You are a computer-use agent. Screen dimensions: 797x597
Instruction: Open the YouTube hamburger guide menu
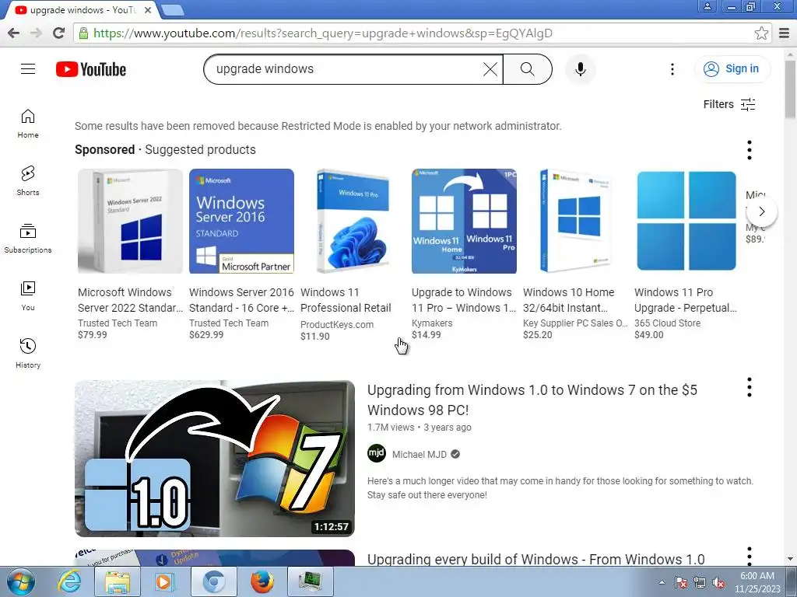[x=28, y=68]
